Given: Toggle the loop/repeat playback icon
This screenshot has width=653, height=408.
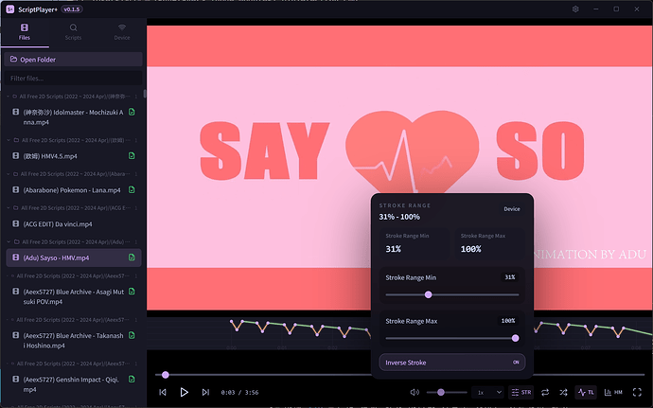Looking at the screenshot, I should [x=545, y=392].
